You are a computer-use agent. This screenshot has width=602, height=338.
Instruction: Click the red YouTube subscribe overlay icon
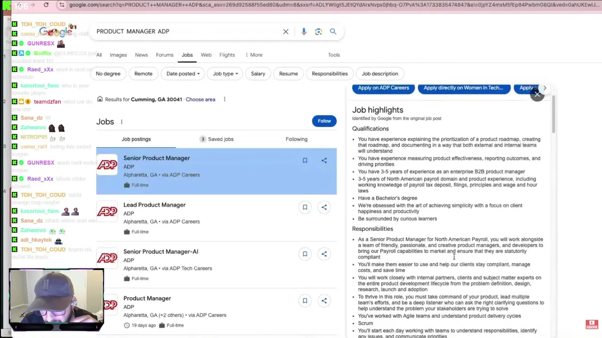point(592,324)
